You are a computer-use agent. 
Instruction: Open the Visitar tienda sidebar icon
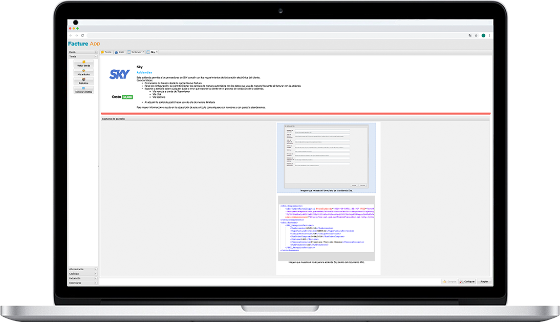(x=83, y=63)
